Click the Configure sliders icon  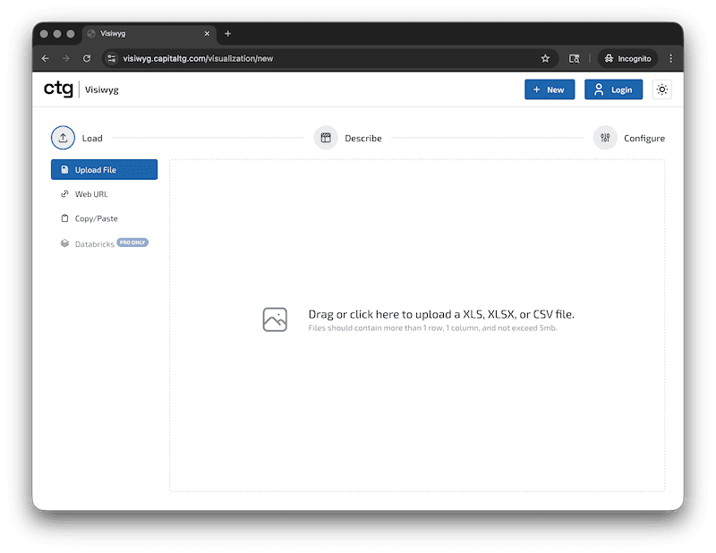[x=605, y=138]
